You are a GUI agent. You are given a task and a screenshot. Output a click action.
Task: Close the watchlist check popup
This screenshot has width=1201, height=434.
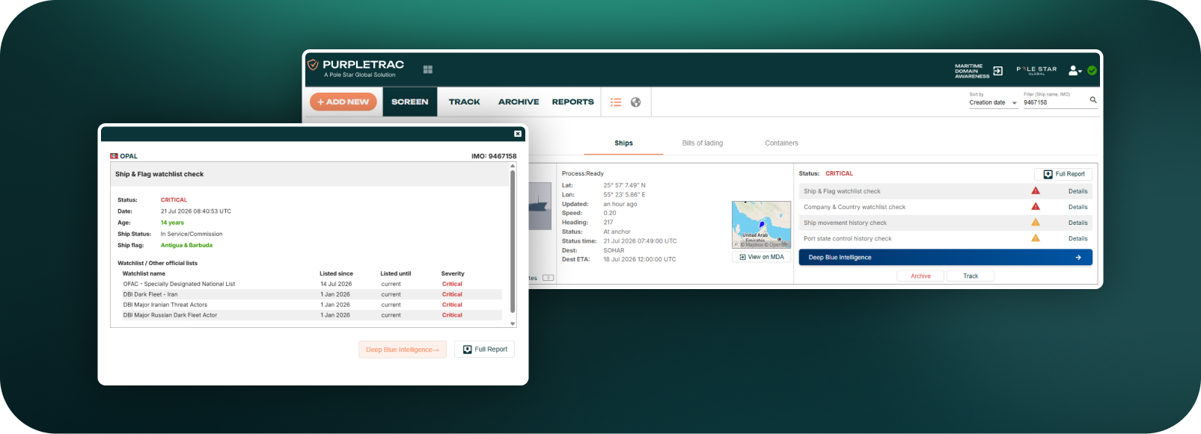[x=518, y=134]
